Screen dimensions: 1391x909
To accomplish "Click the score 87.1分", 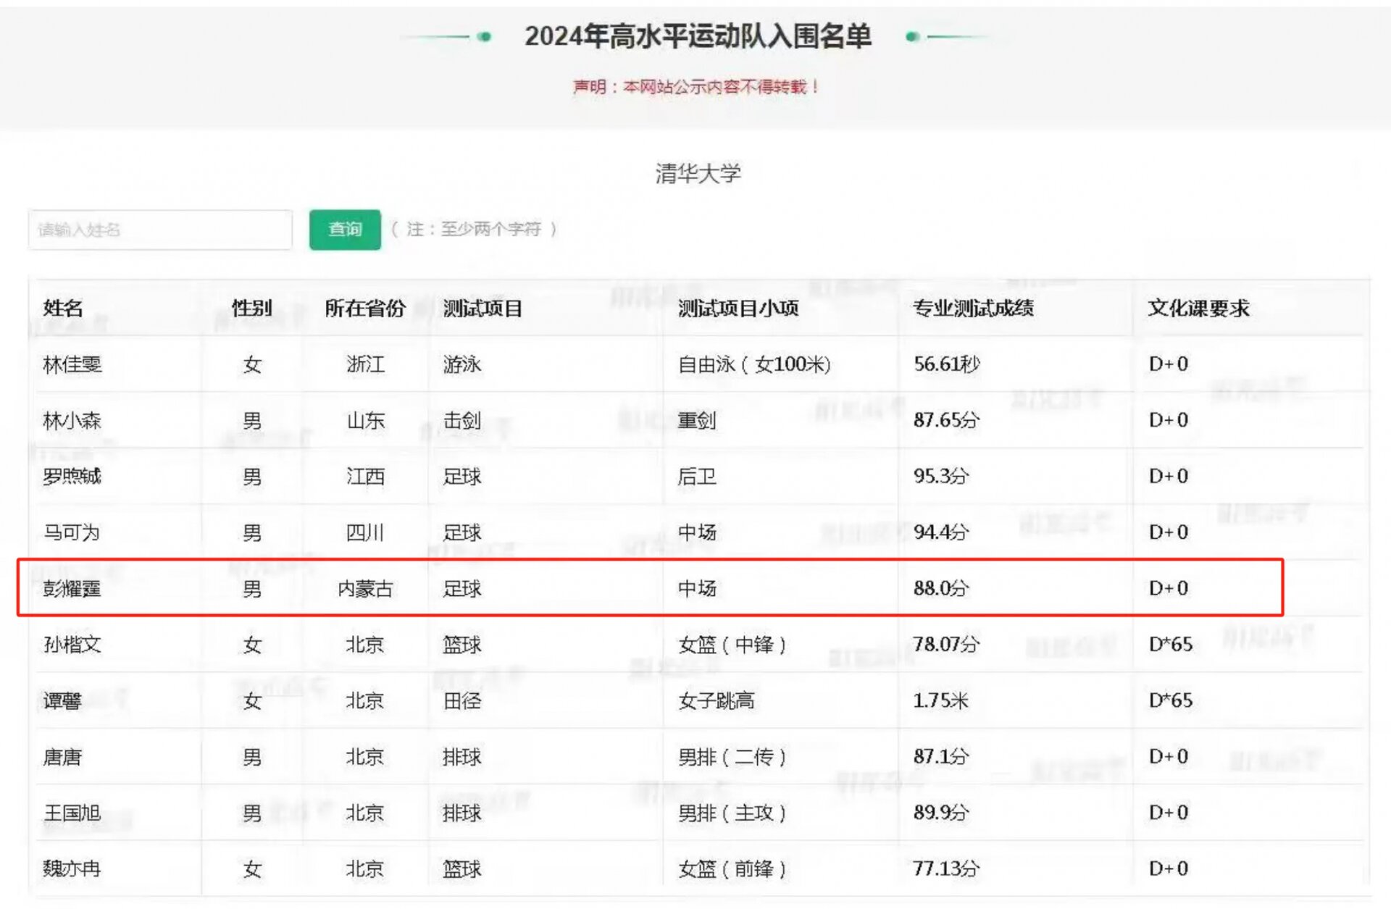I will coord(941,756).
